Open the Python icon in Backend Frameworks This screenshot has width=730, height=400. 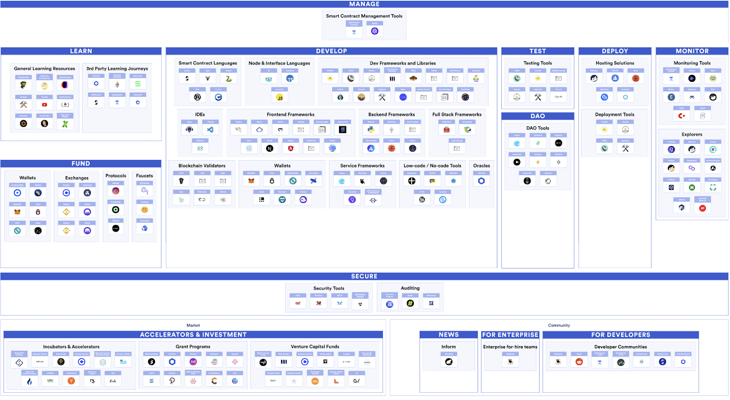click(x=371, y=130)
